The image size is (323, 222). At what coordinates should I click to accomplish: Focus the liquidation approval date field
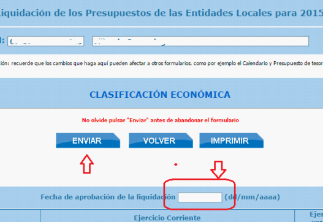pos(200,198)
